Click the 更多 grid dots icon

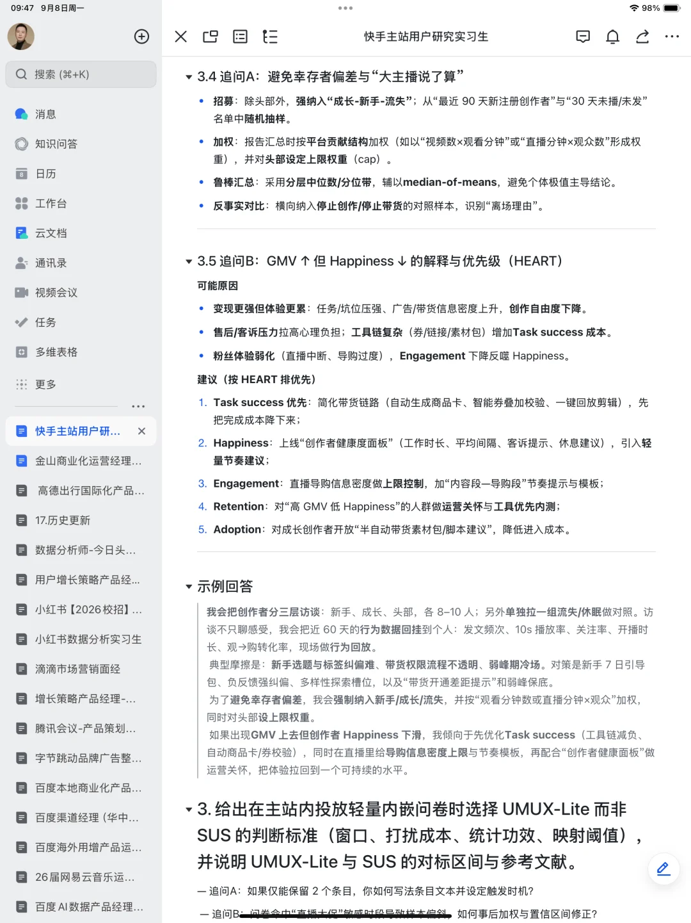(22, 384)
